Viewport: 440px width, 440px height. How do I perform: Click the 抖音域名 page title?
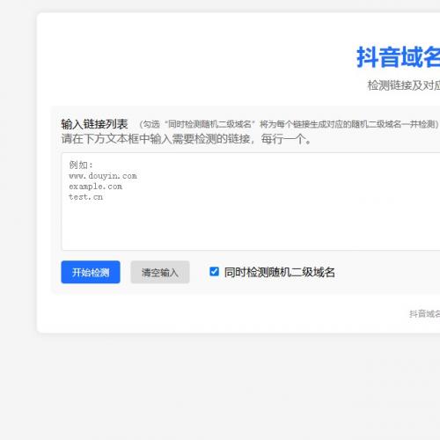pyautogui.click(x=398, y=57)
